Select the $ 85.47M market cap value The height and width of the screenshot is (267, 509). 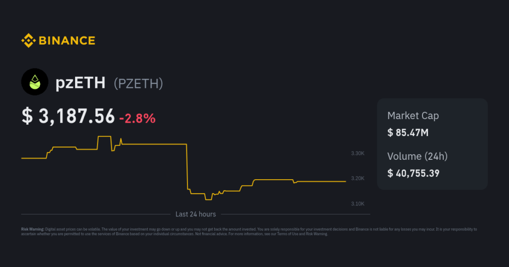[x=408, y=133]
